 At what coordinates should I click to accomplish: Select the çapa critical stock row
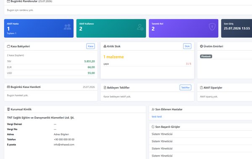(x=147, y=64)
